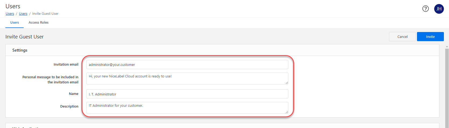Go to the first Users breadcrumb link
449x128 pixels.
(10, 14)
